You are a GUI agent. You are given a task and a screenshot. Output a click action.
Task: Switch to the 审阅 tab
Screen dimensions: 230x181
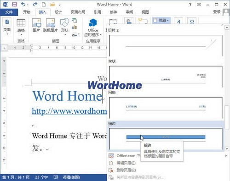point(129,12)
